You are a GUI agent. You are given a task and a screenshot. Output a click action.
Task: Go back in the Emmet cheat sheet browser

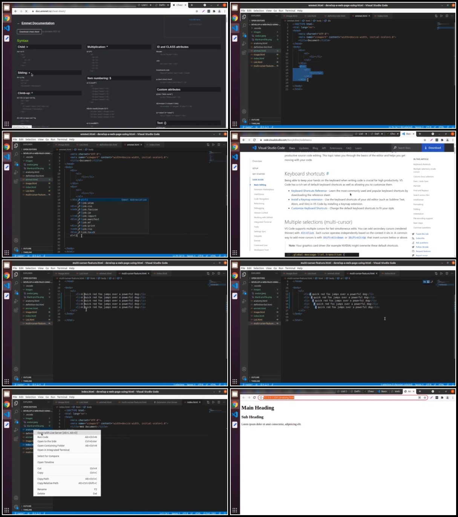(x=15, y=11)
